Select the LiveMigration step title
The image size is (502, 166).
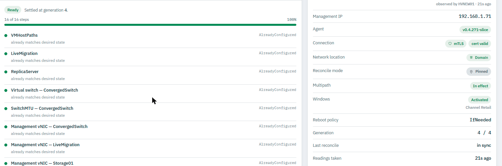(24, 54)
